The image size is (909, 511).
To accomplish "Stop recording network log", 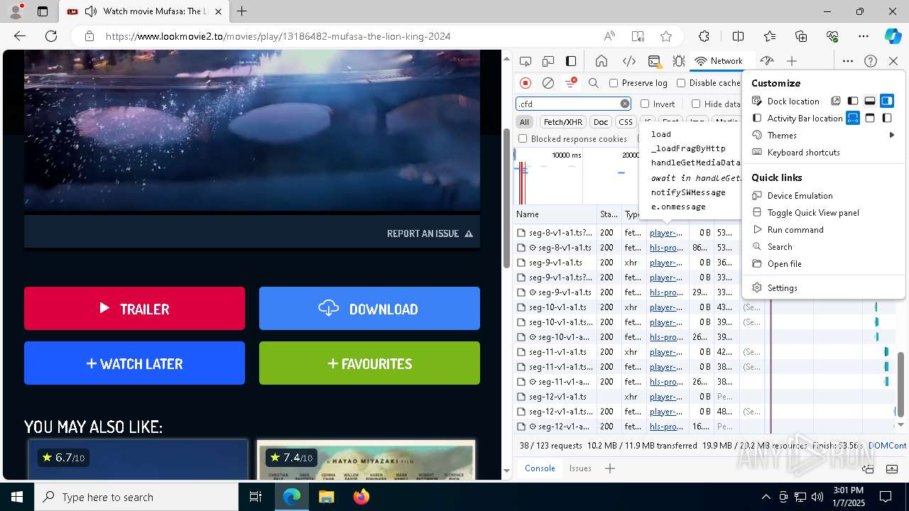I will pyautogui.click(x=526, y=83).
